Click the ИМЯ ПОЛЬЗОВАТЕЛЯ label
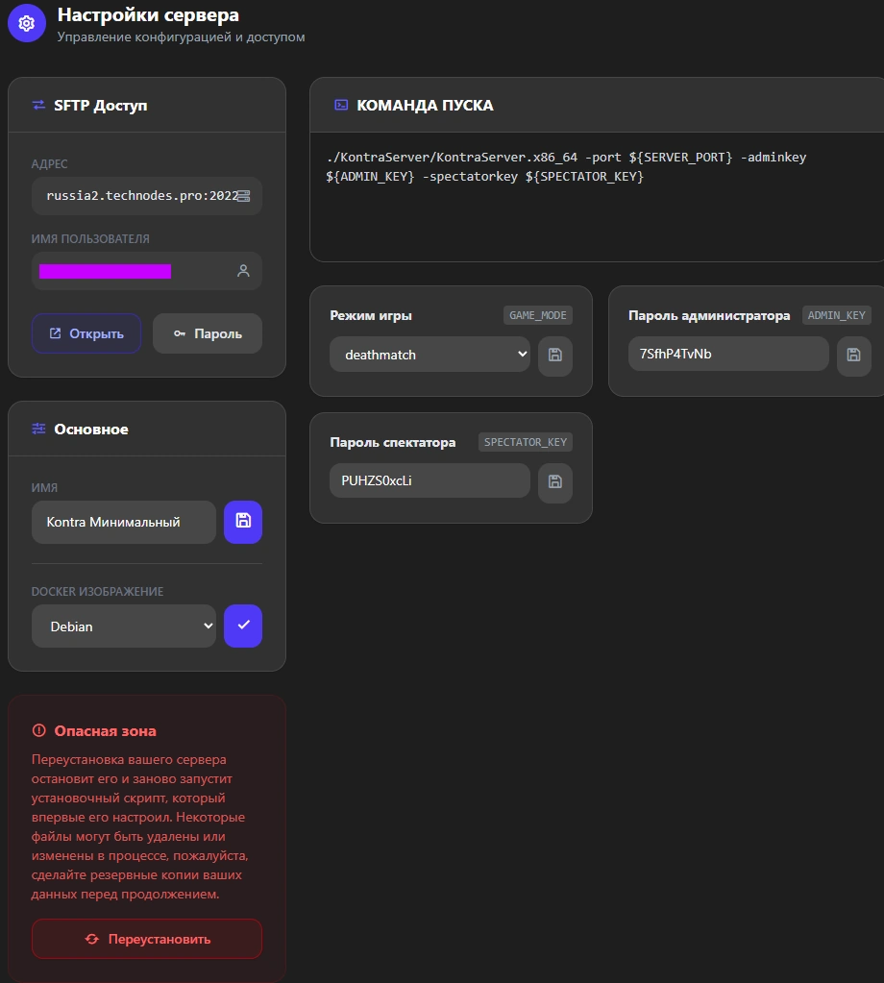884x983 pixels. [90, 239]
